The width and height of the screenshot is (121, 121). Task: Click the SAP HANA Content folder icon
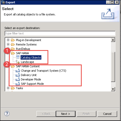point(13,66)
